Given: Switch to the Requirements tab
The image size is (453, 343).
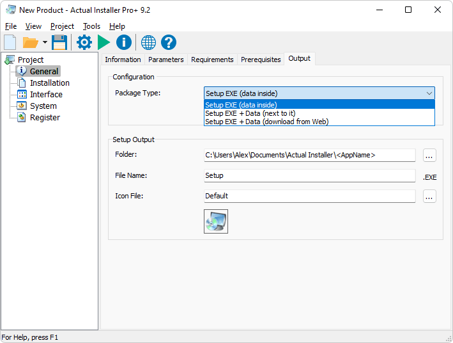Looking at the screenshot, I should click(212, 60).
